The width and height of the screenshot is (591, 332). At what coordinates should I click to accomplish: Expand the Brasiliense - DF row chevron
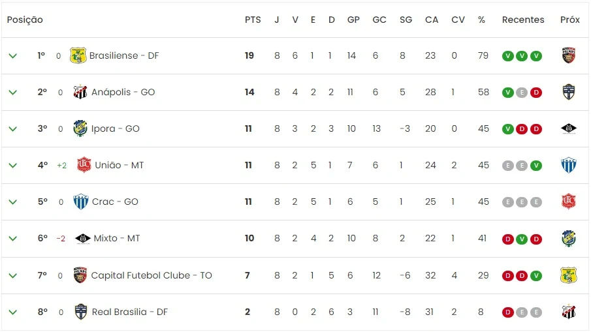tap(13, 55)
